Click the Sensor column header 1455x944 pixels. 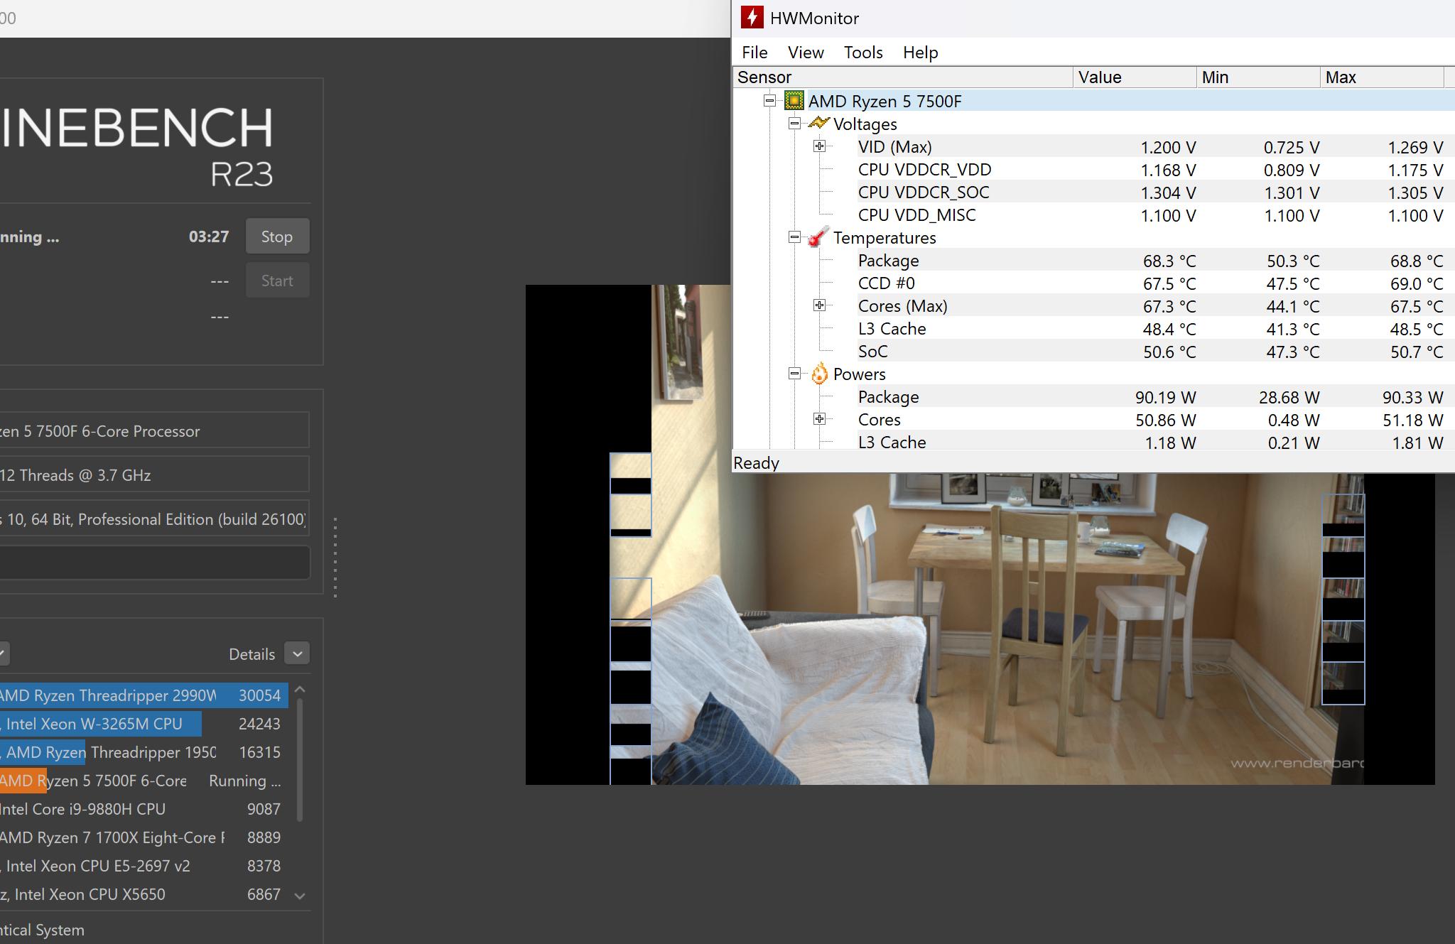[x=902, y=77]
